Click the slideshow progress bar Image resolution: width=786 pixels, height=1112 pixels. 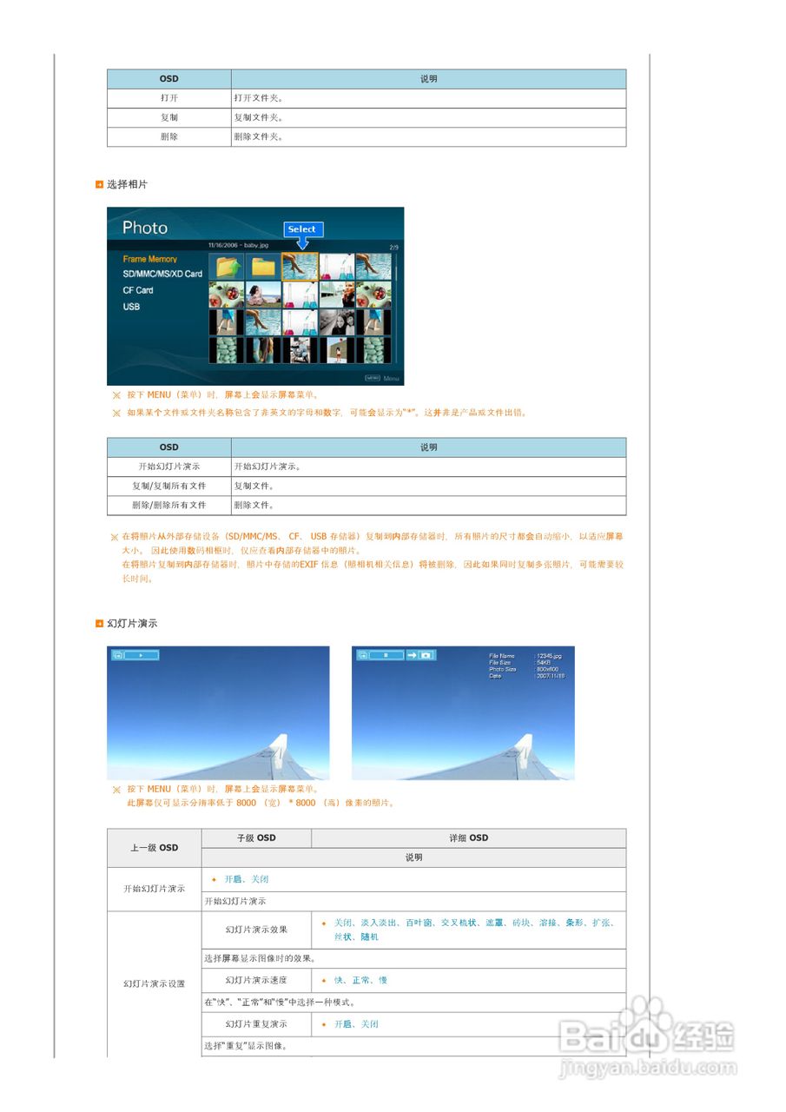[142, 655]
